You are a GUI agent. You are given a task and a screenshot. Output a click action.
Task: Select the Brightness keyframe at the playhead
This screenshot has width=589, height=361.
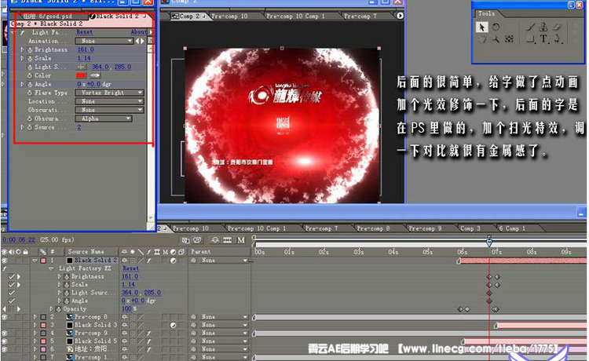pyautogui.click(x=489, y=277)
